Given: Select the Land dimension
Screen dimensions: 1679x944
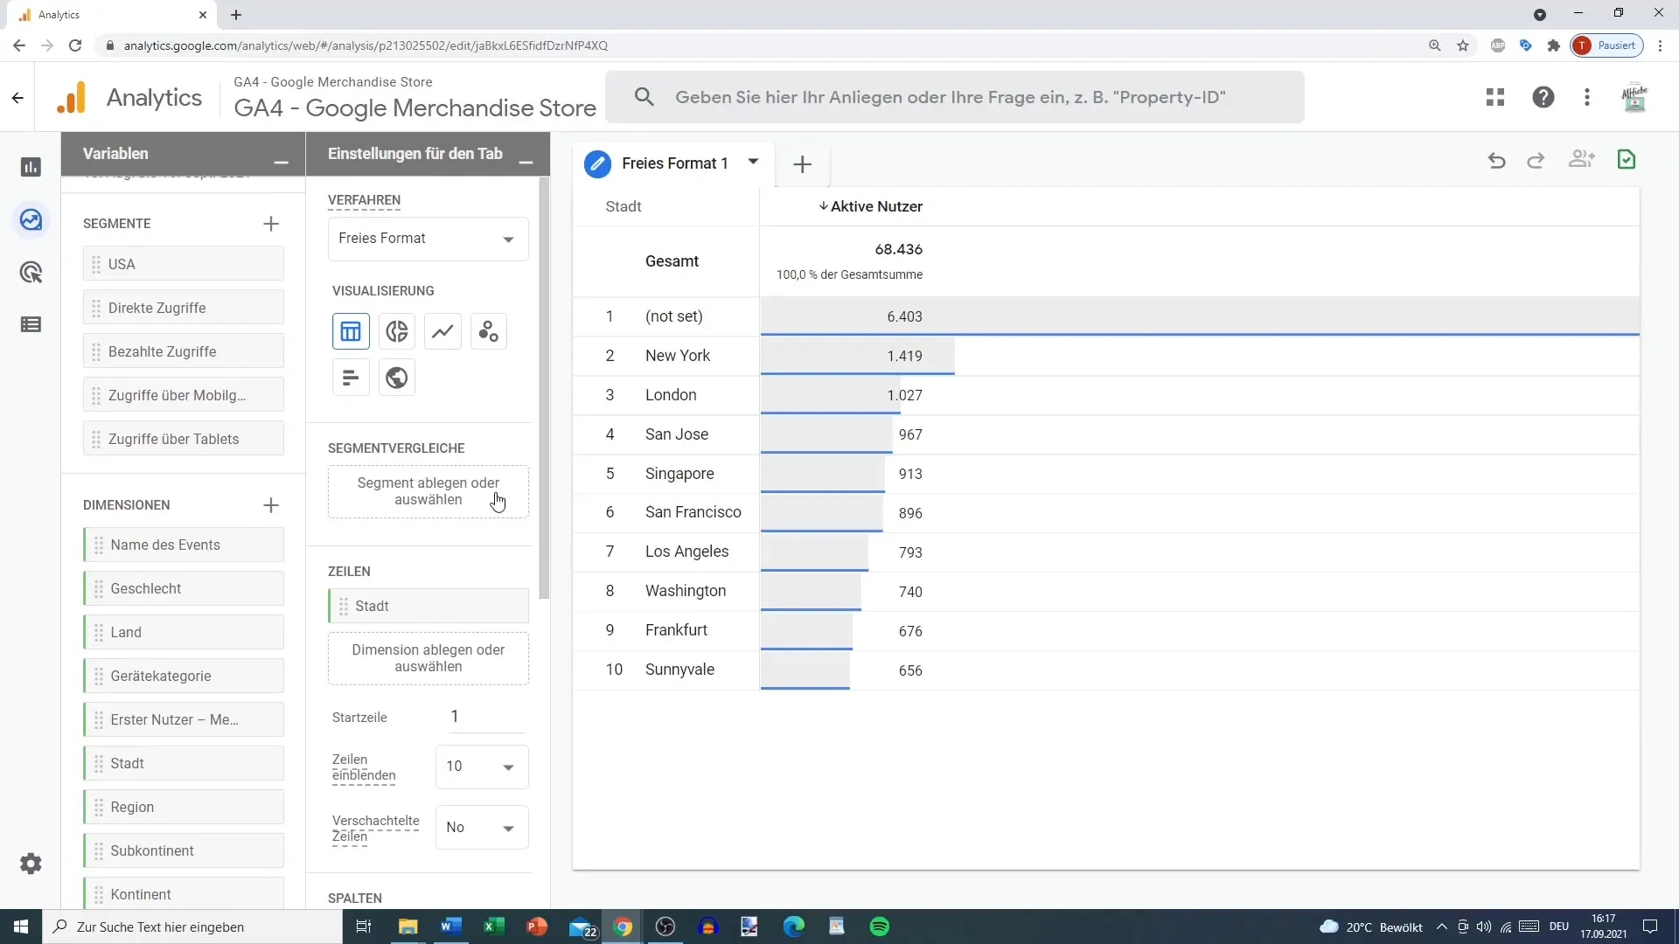Looking at the screenshot, I should 184,632.
